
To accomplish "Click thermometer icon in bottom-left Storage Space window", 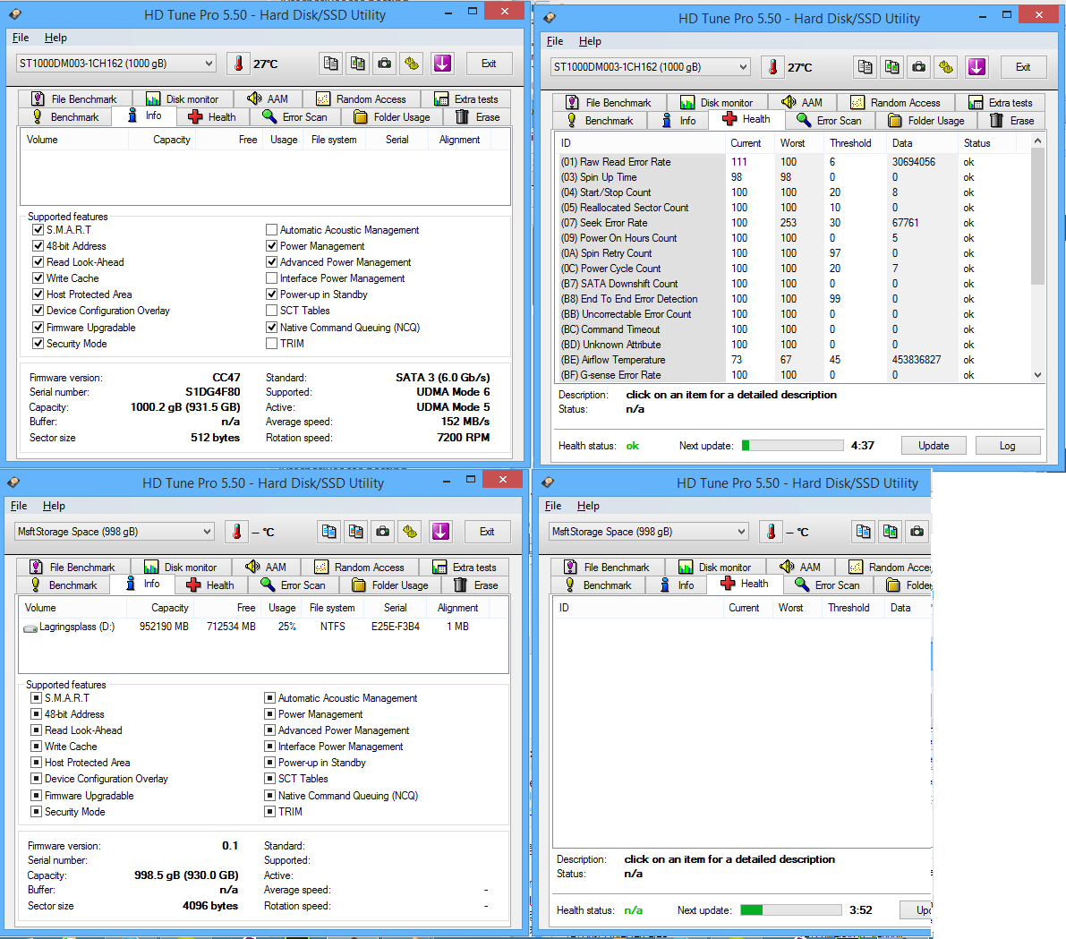I will point(236,532).
